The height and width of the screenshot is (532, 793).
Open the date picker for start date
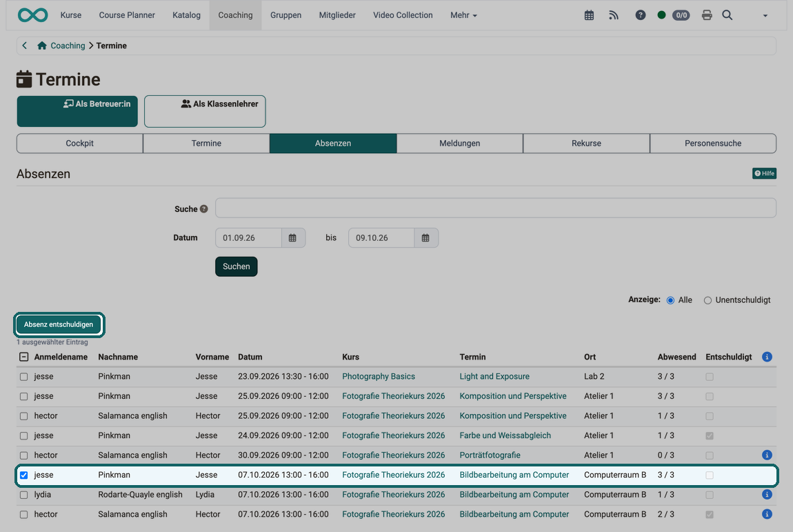293,238
